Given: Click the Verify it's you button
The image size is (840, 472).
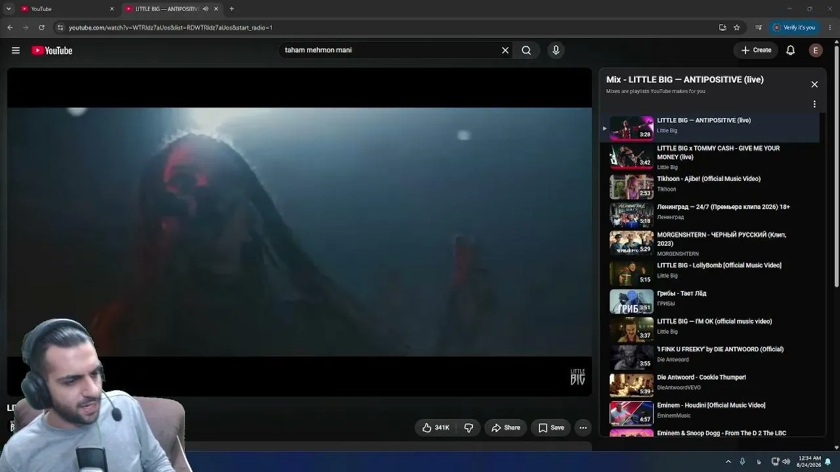Looking at the screenshot, I should tap(794, 28).
